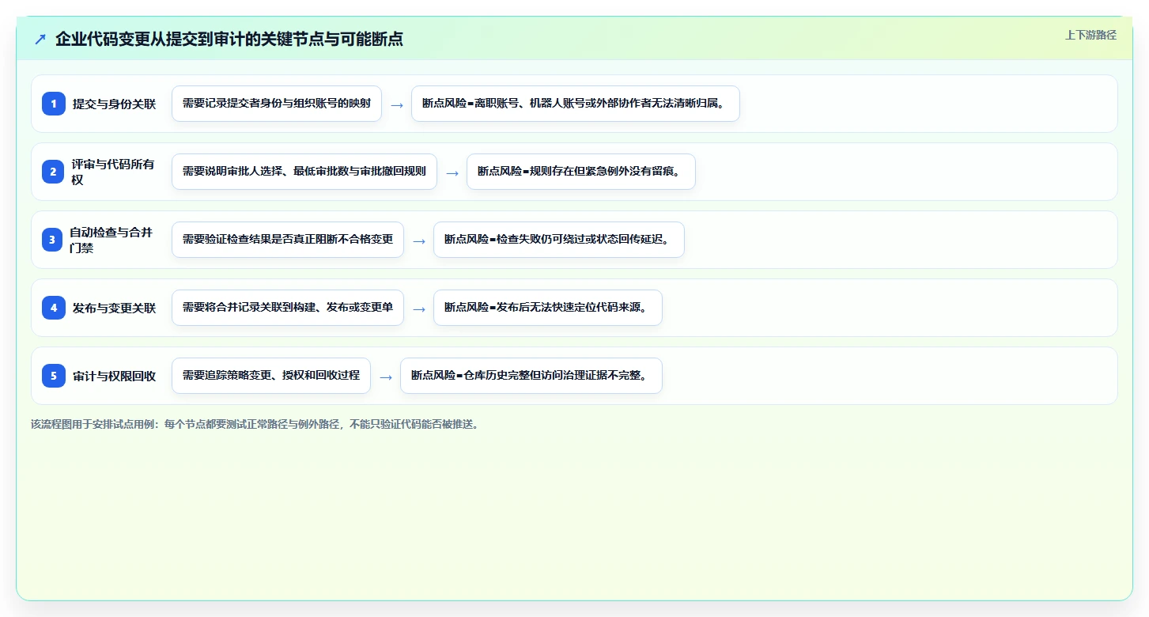
Task: Click the 上下游路径 label in header
Action: pyautogui.click(x=1090, y=35)
